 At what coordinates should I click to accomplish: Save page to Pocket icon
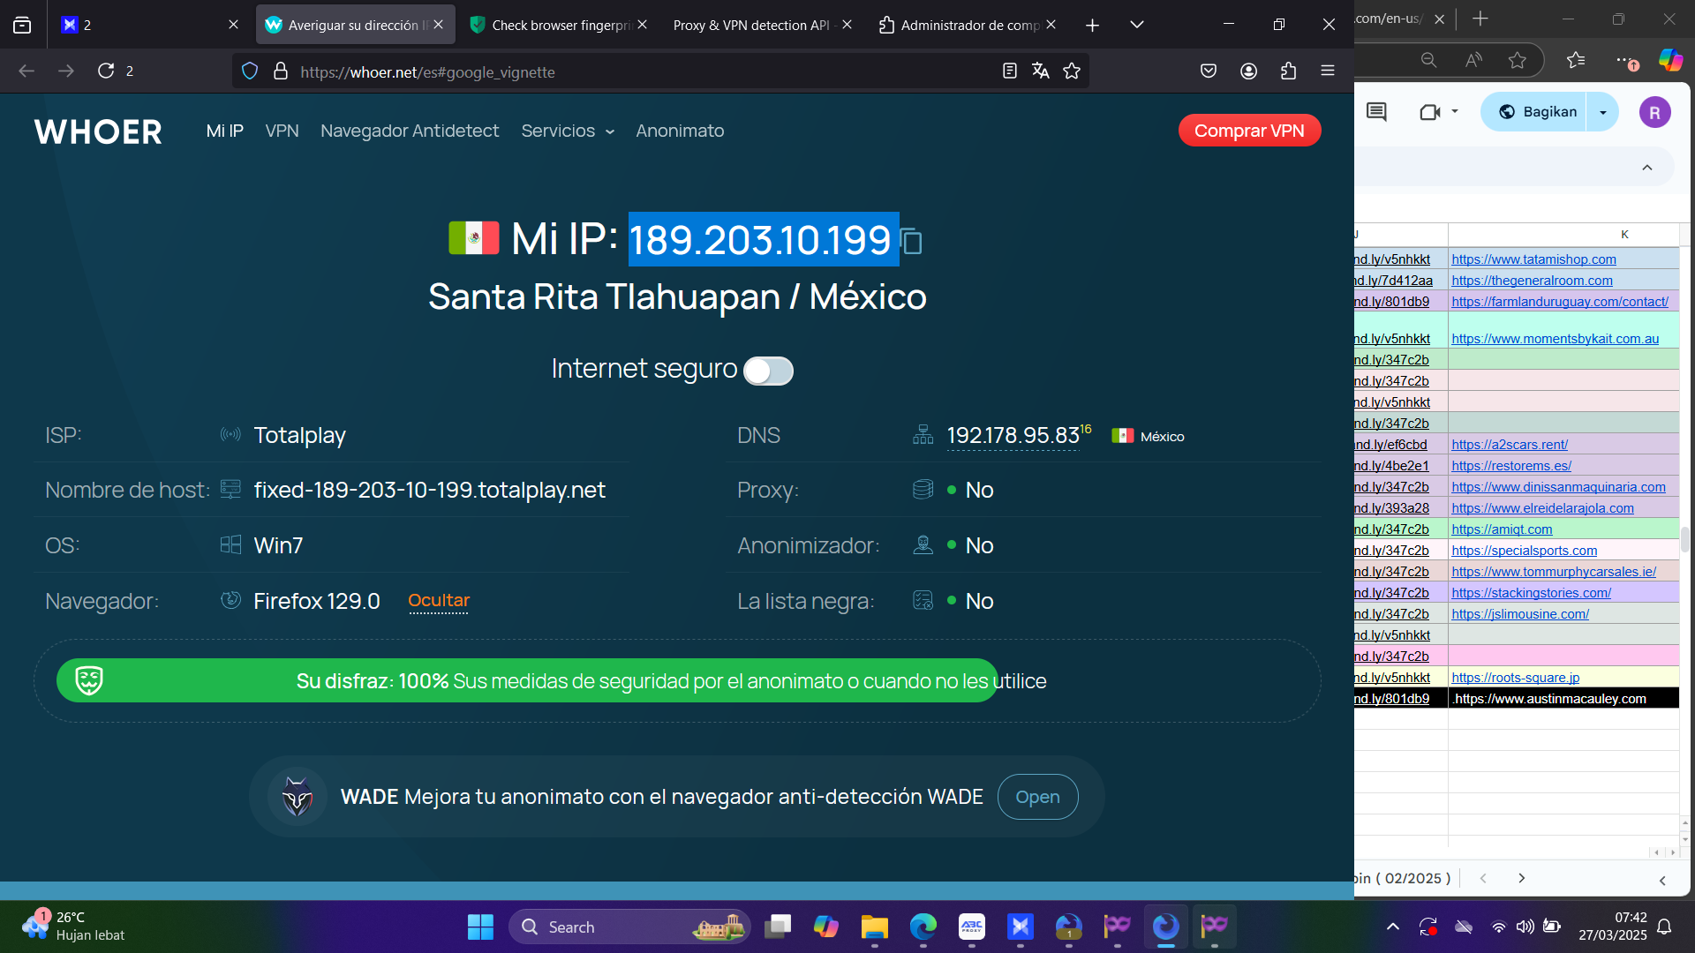(1209, 71)
